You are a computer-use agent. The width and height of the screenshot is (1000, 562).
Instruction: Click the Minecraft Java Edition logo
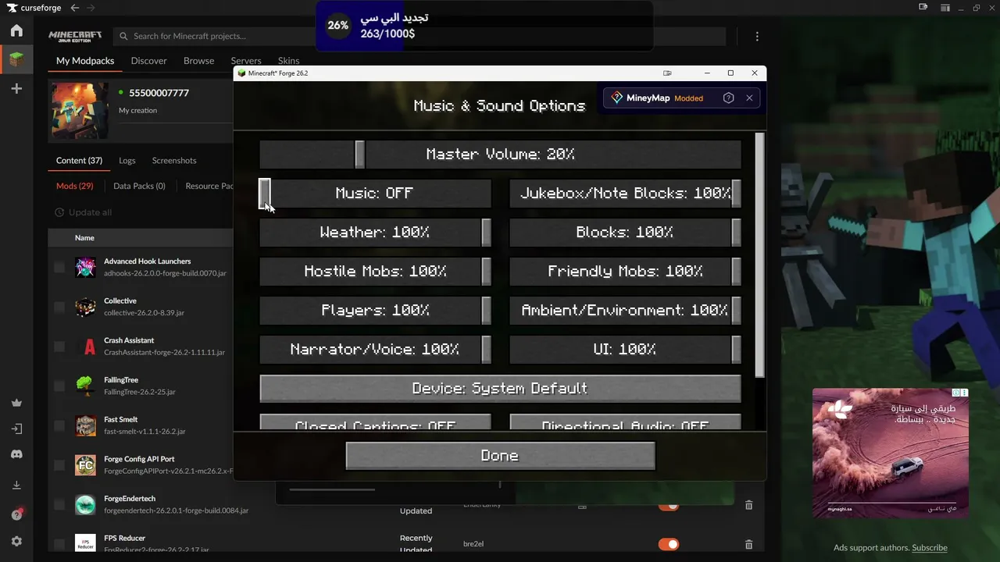tap(75, 36)
